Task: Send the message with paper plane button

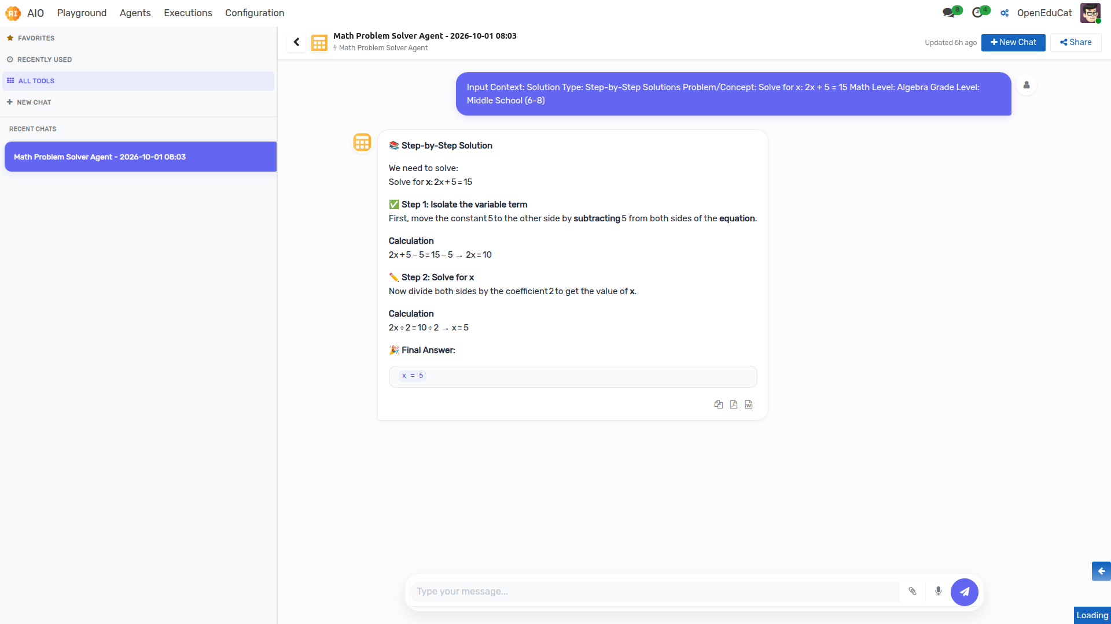Action: 964,592
